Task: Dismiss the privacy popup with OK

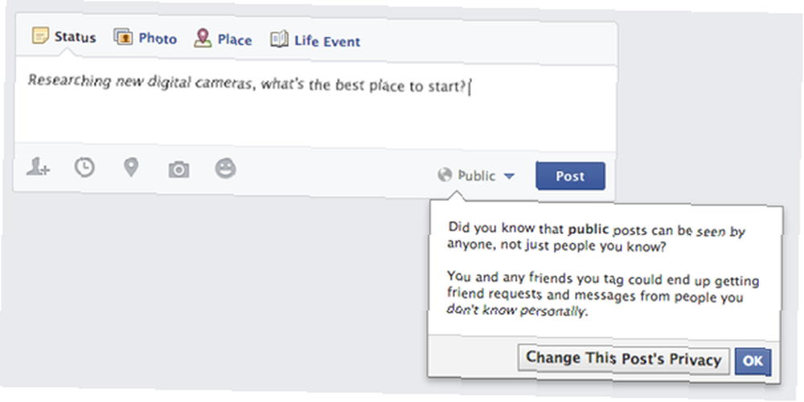Action: tap(753, 361)
